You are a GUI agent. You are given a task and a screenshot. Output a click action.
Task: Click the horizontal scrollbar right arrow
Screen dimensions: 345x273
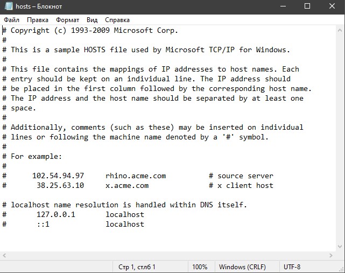(x=331, y=255)
